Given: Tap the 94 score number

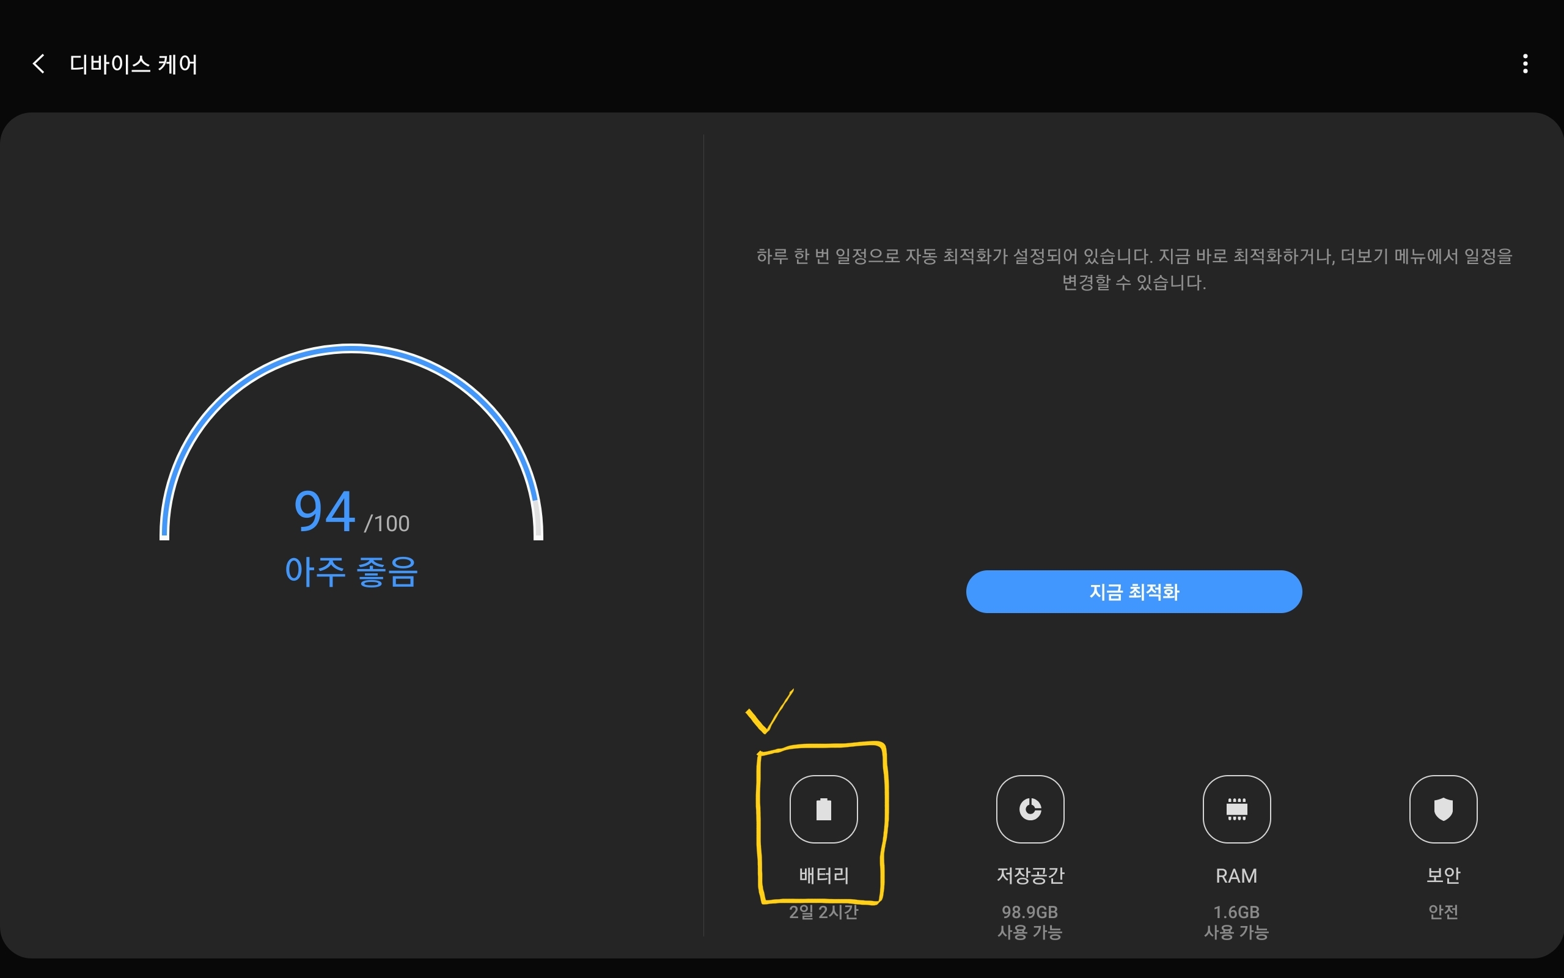Looking at the screenshot, I should pos(325,511).
